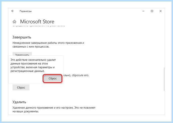Maximize the Параметры window
Viewport: 173px width, 123px height.
pyautogui.click(x=152, y=11)
